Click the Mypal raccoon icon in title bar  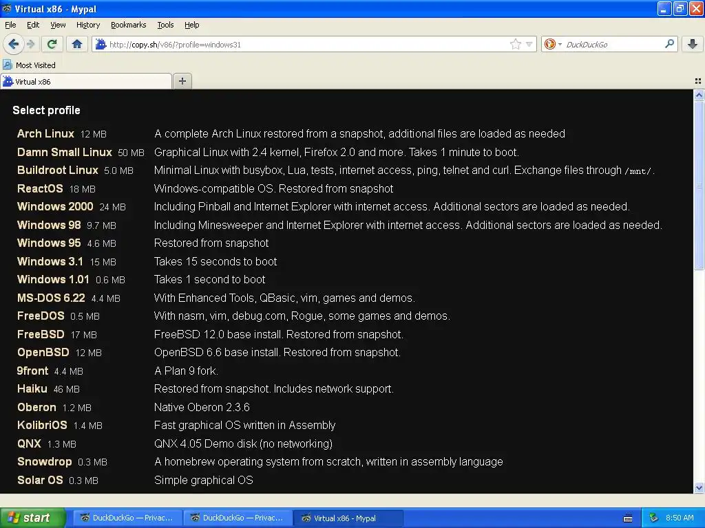pos(7,8)
